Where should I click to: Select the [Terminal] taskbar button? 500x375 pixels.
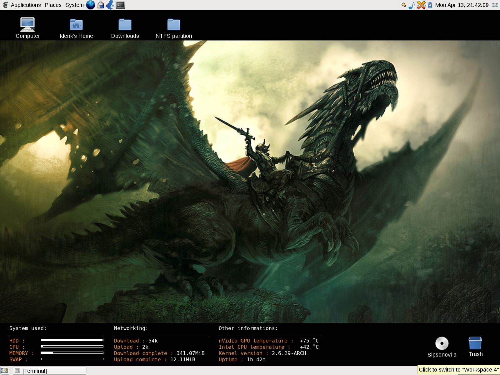[x=49, y=371]
